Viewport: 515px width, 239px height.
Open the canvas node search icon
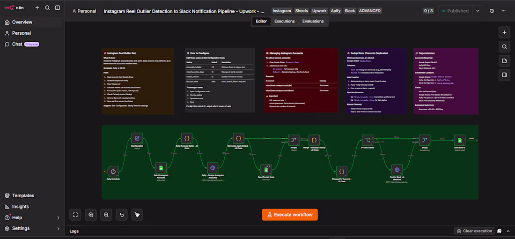(x=504, y=47)
